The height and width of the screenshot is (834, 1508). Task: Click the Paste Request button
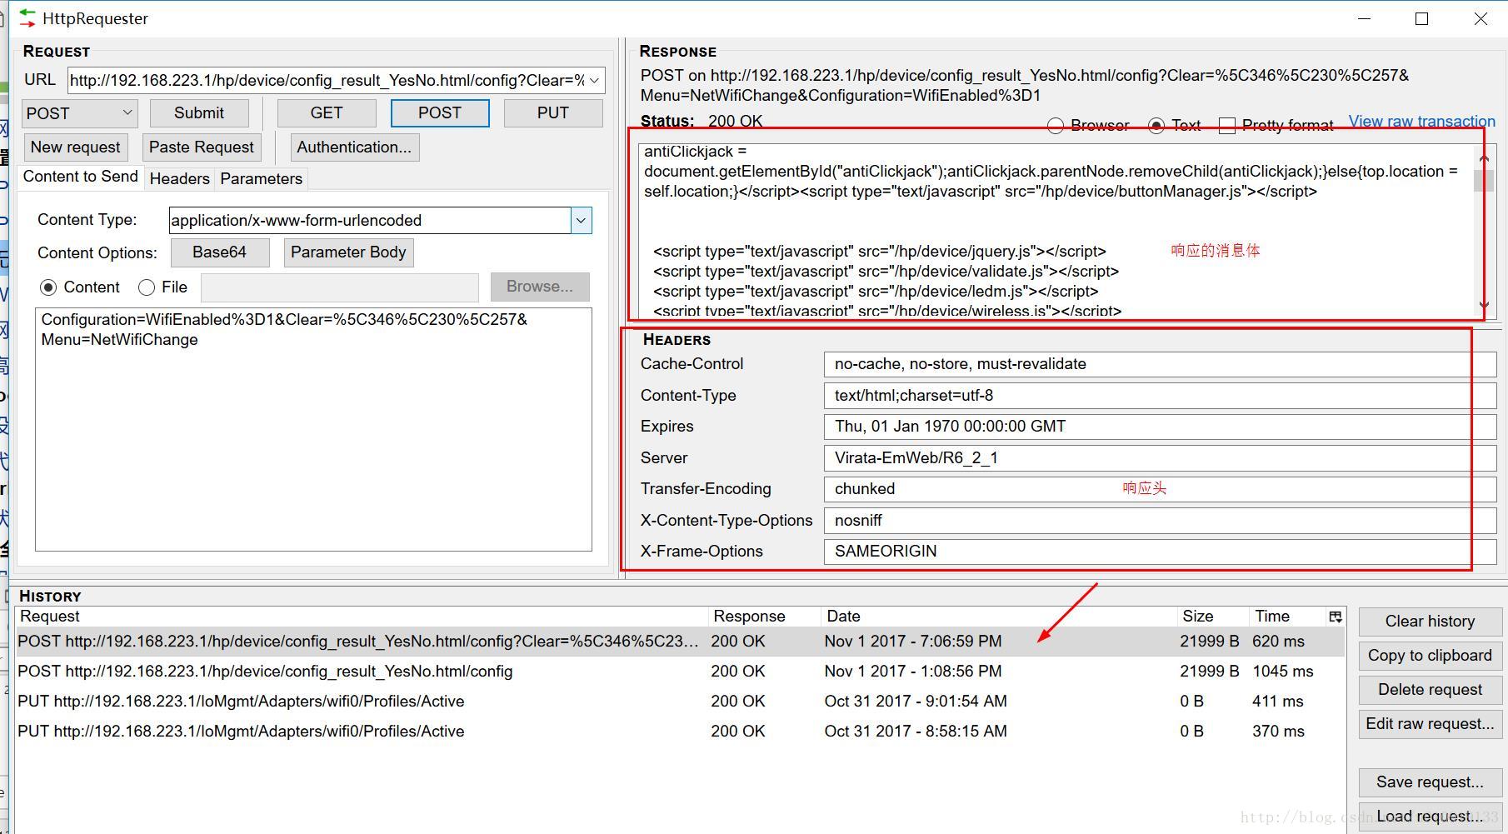(202, 147)
